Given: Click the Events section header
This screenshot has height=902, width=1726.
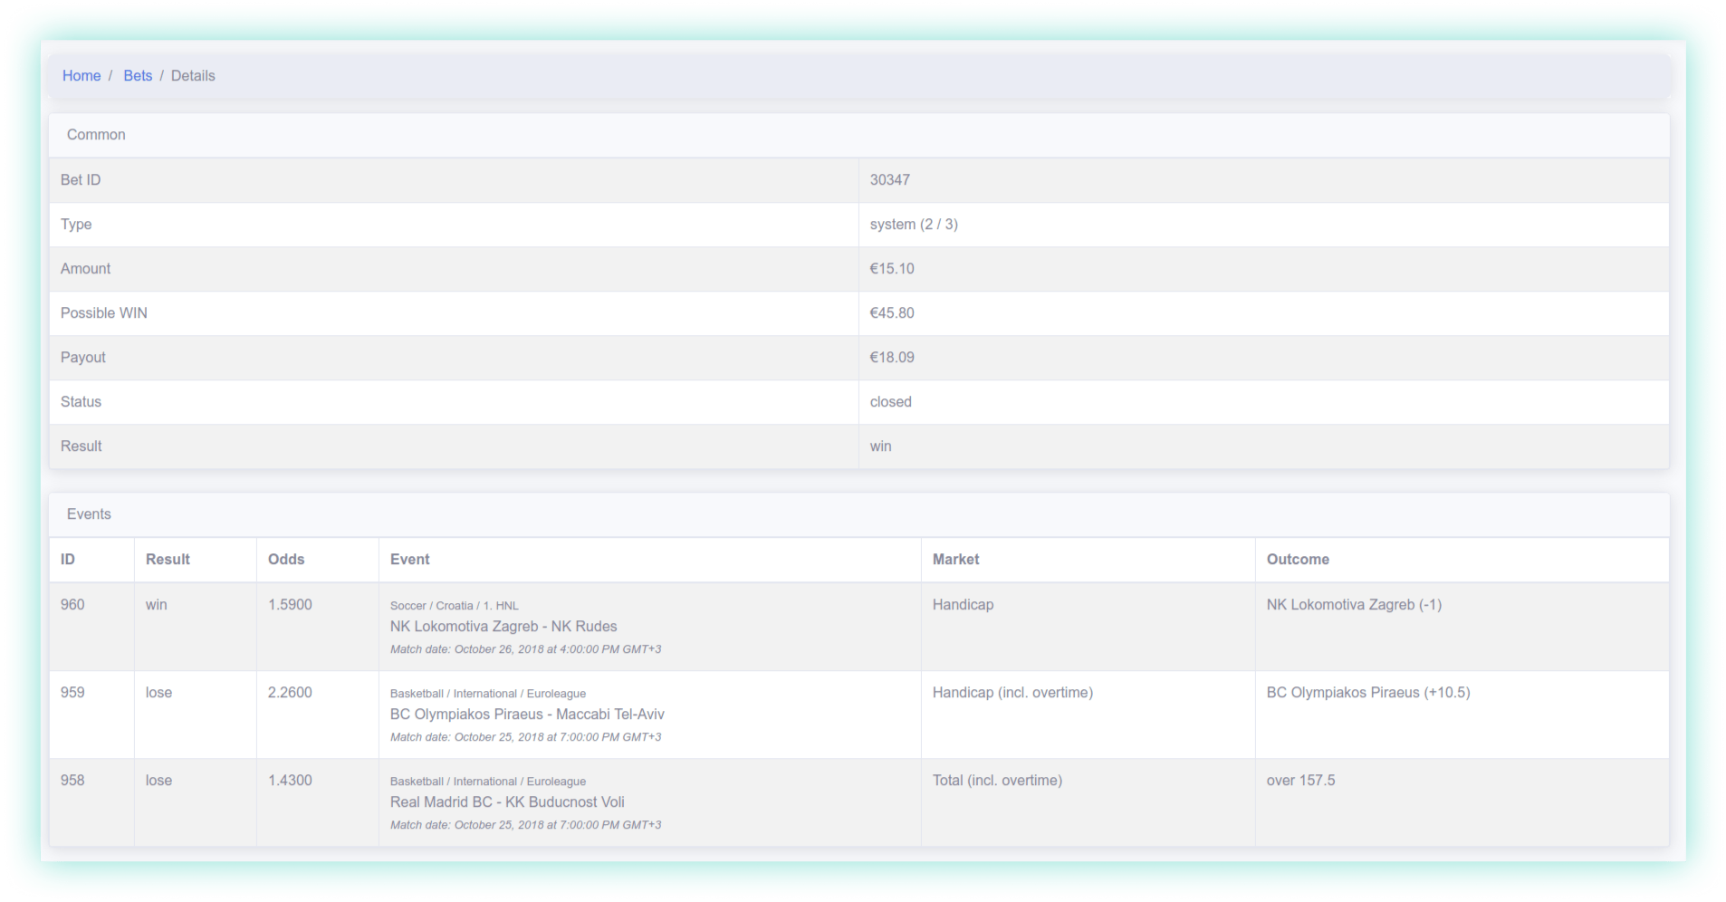Looking at the screenshot, I should tap(89, 513).
